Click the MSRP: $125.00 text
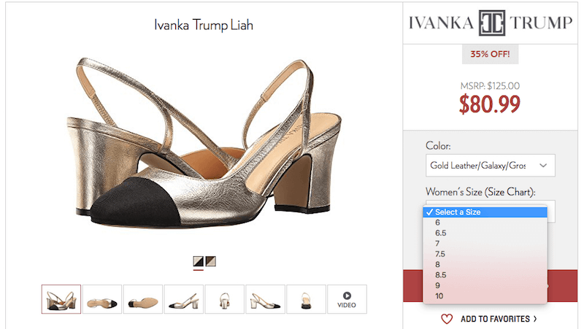The image size is (584, 329). pos(490,86)
